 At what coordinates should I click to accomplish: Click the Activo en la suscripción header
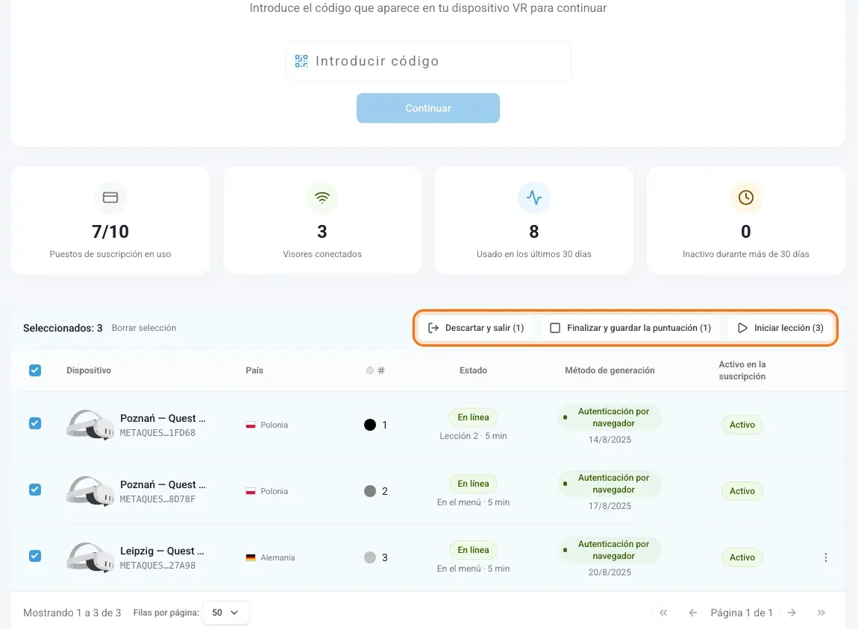click(742, 370)
